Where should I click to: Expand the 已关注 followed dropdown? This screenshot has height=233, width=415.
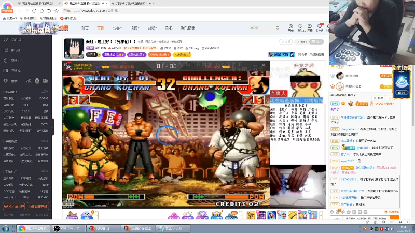316,42
